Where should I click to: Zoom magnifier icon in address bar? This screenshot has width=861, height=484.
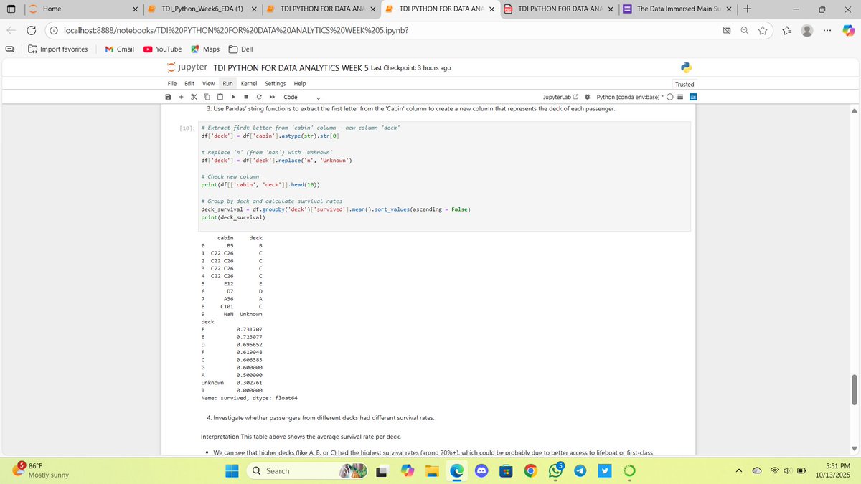745,30
